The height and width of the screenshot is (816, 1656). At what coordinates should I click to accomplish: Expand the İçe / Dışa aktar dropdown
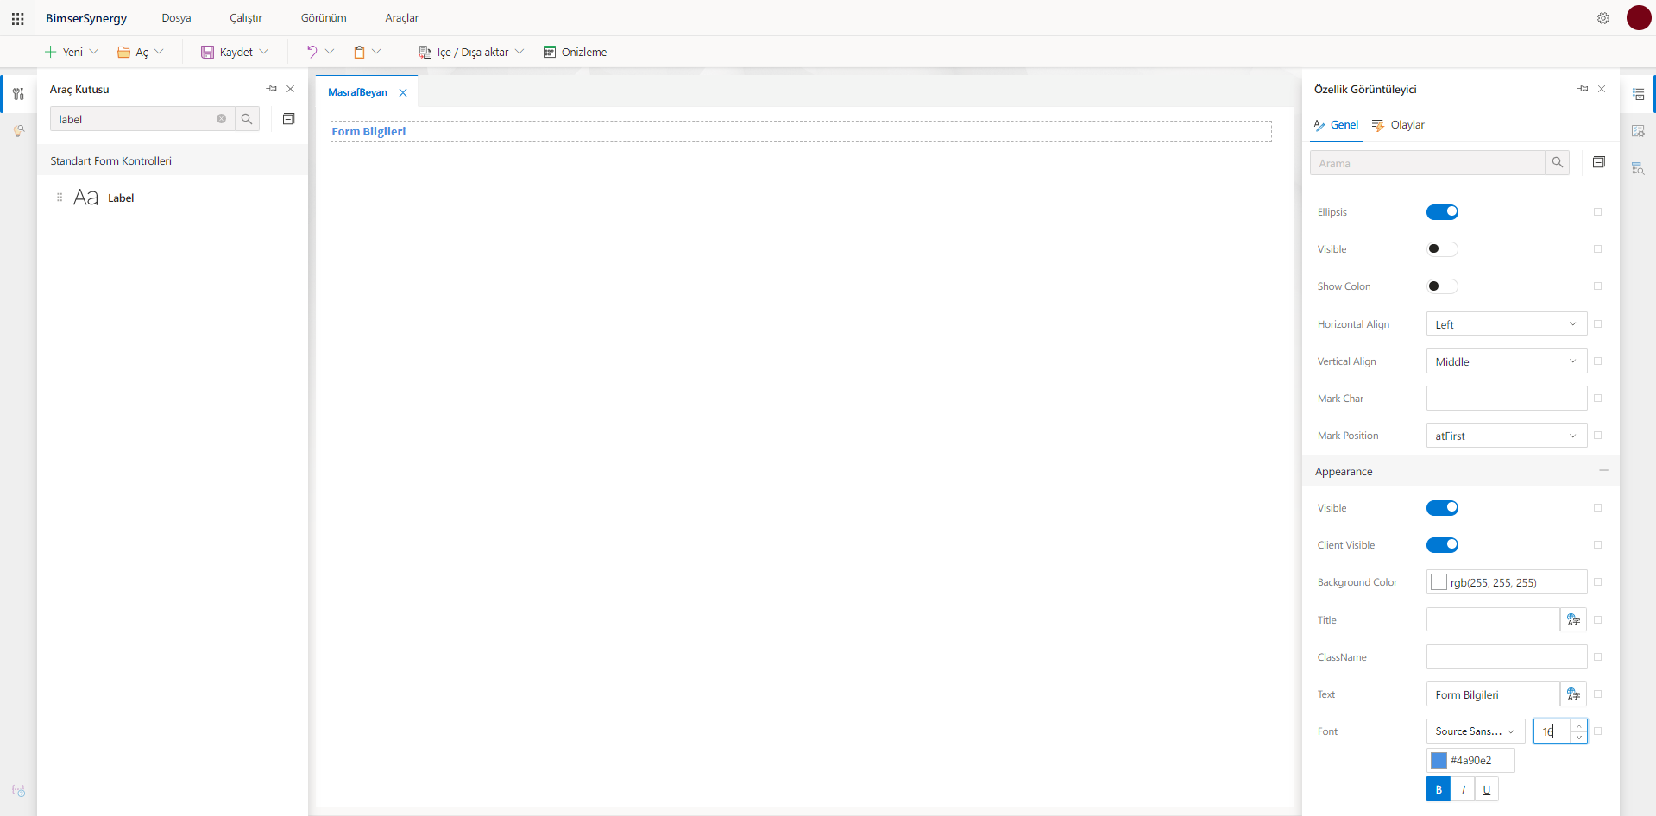[x=519, y=52]
